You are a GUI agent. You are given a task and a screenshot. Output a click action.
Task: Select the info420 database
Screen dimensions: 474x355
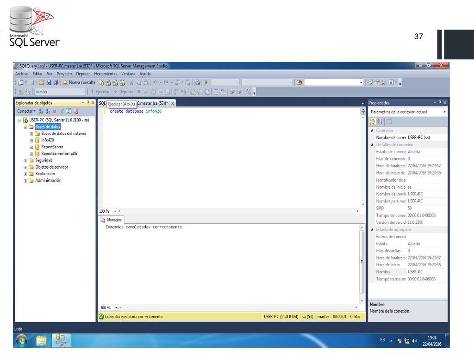coord(48,140)
